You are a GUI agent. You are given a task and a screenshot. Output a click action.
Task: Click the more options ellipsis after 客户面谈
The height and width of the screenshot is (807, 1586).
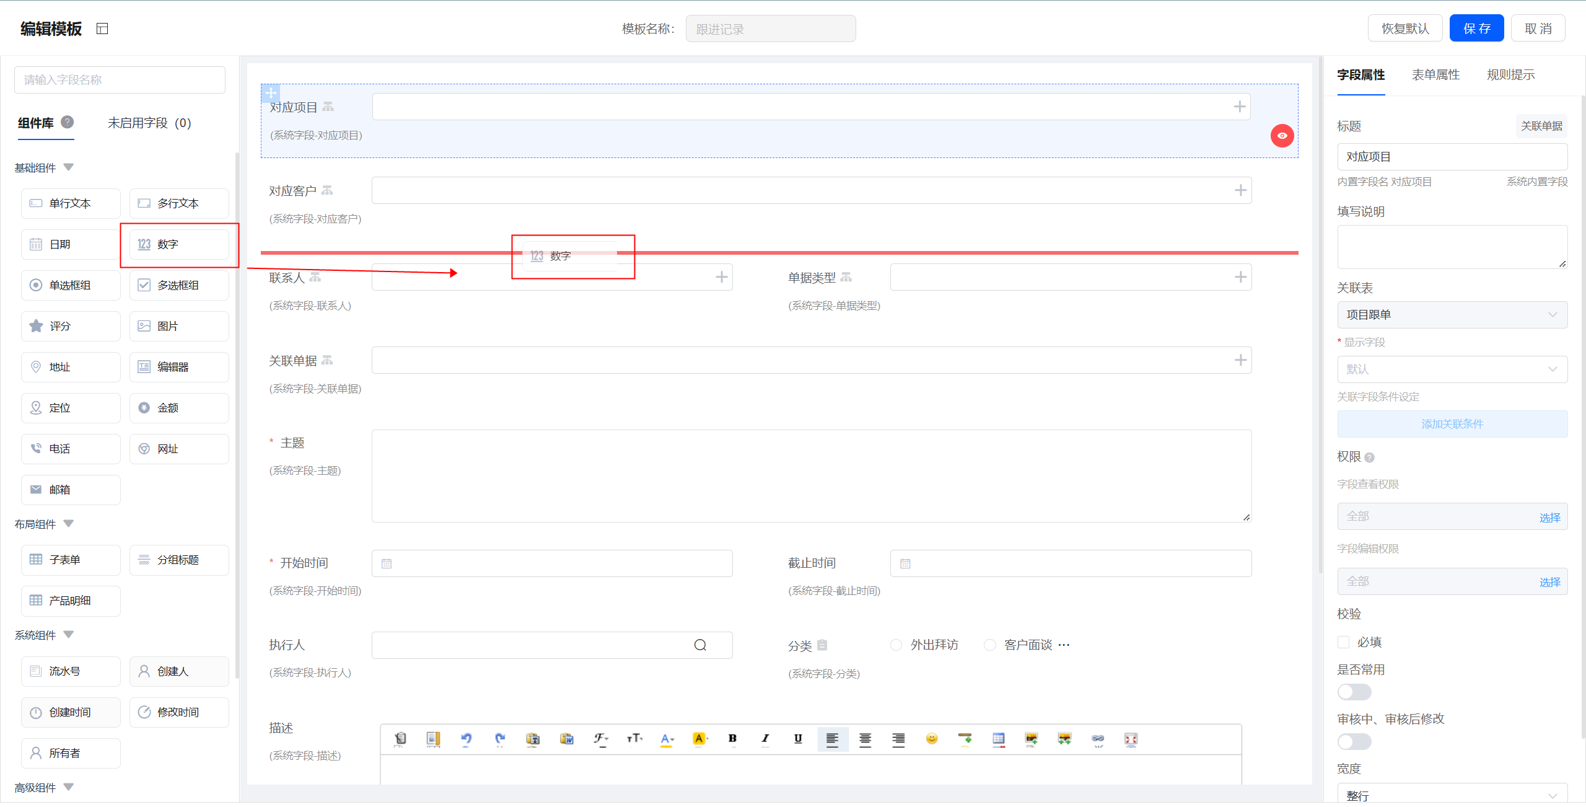1064,645
